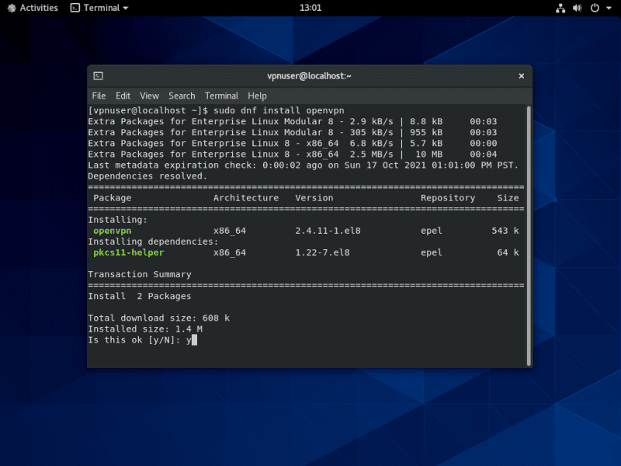The height and width of the screenshot is (466, 621).
Task: Click the terminal icon in window title bar
Action: [x=99, y=76]
